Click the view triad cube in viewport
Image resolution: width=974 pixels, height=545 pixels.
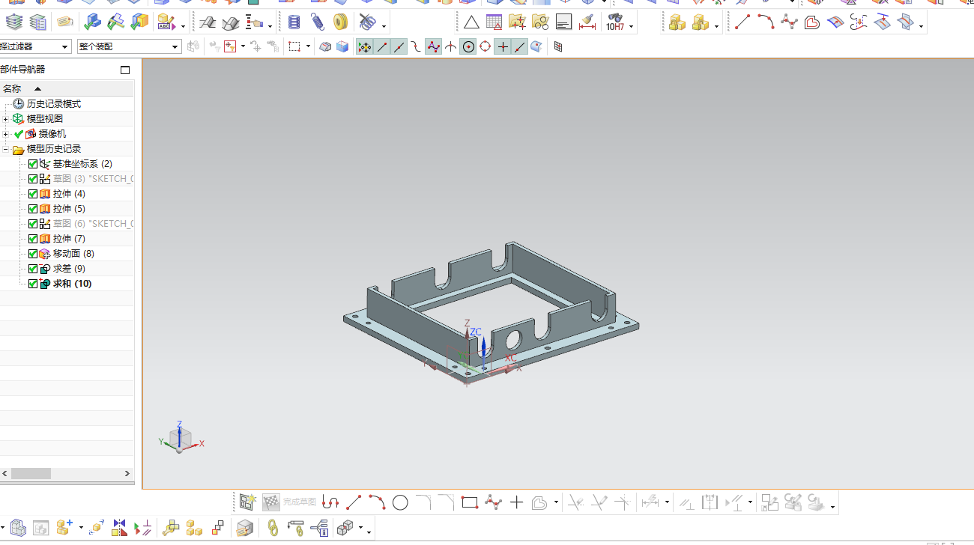[180, 437]
